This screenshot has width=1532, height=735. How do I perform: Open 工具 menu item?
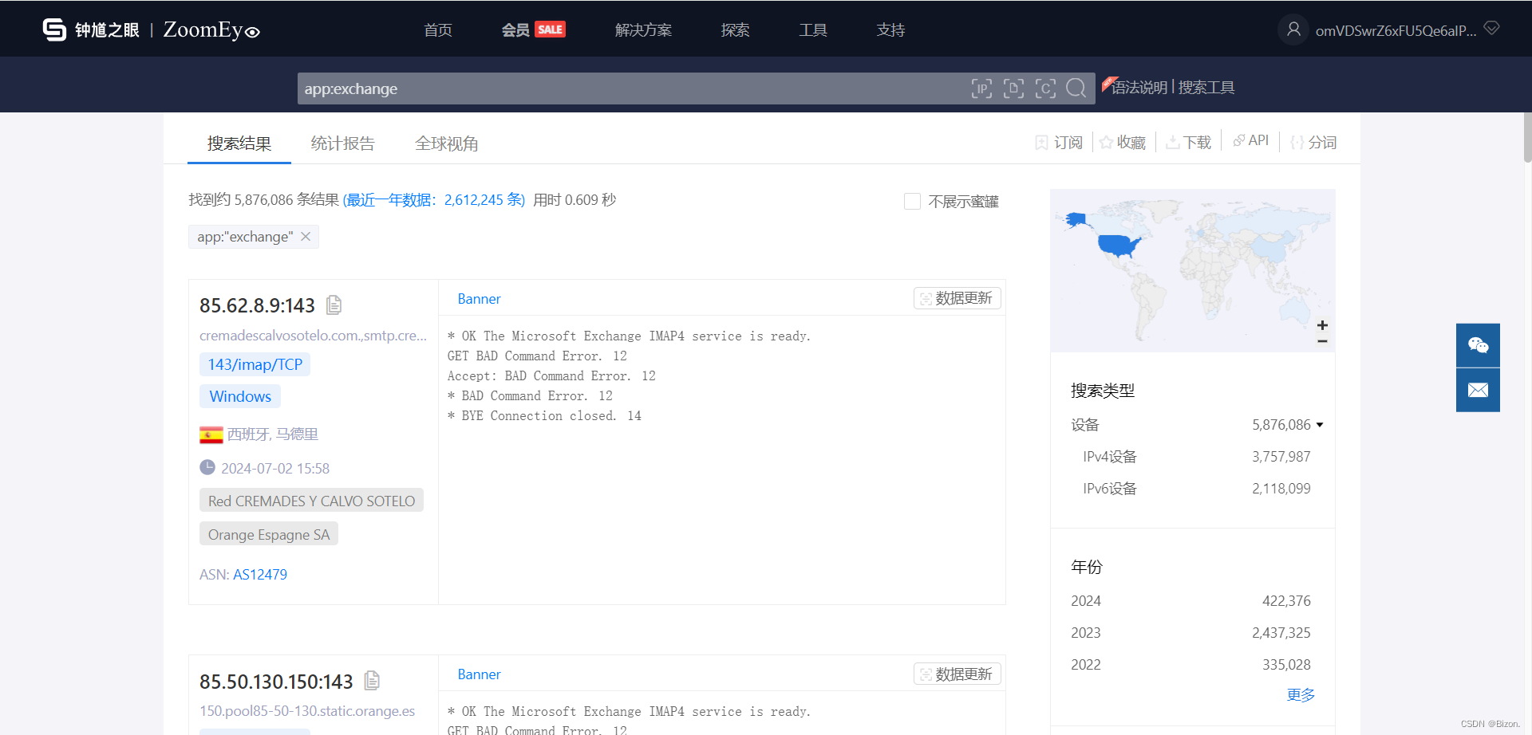[x=813, y=29]
